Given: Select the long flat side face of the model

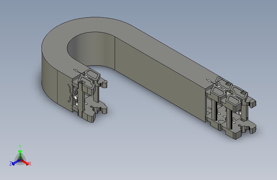Looking at the screenshot, I should point(160,79).
